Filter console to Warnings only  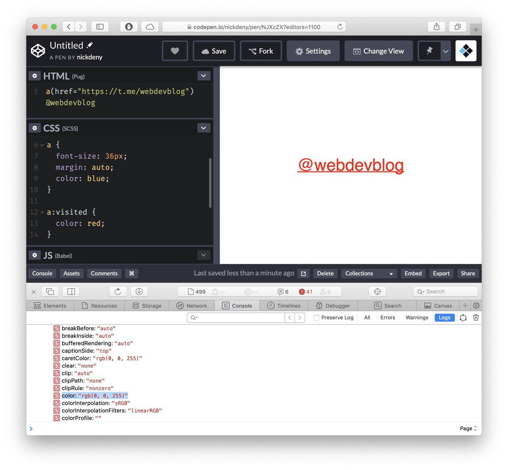coord(417,317)
